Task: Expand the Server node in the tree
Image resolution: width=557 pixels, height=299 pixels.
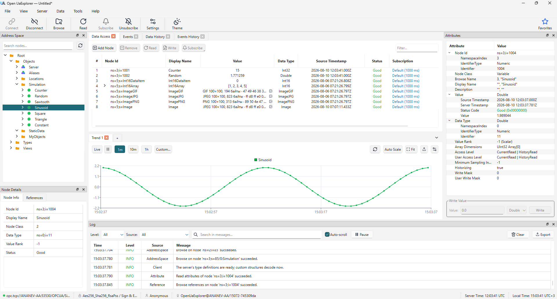Action: [x=17, y=67]
